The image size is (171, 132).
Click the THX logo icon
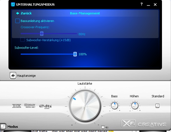pos(17,106)
